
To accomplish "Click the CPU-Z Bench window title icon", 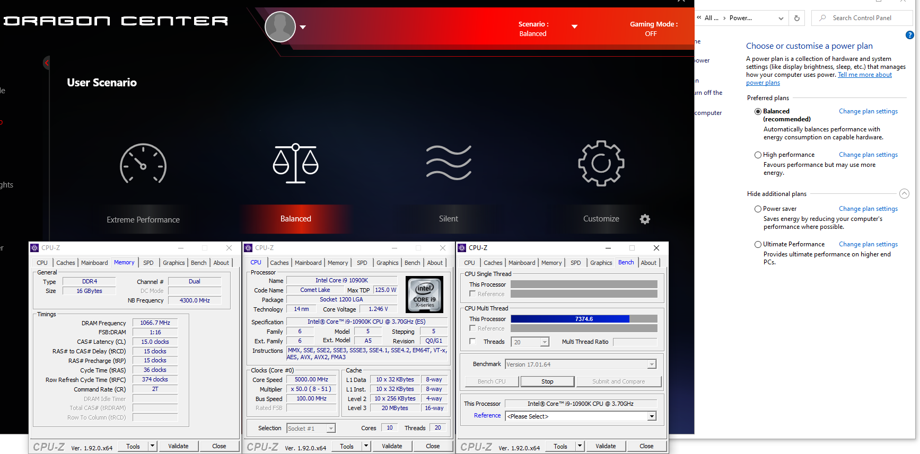I will coord(462,248).
